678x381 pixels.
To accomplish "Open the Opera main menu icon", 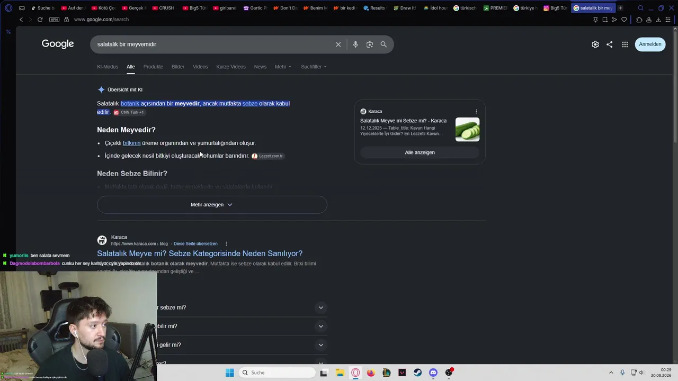I will tap(8, 8).
